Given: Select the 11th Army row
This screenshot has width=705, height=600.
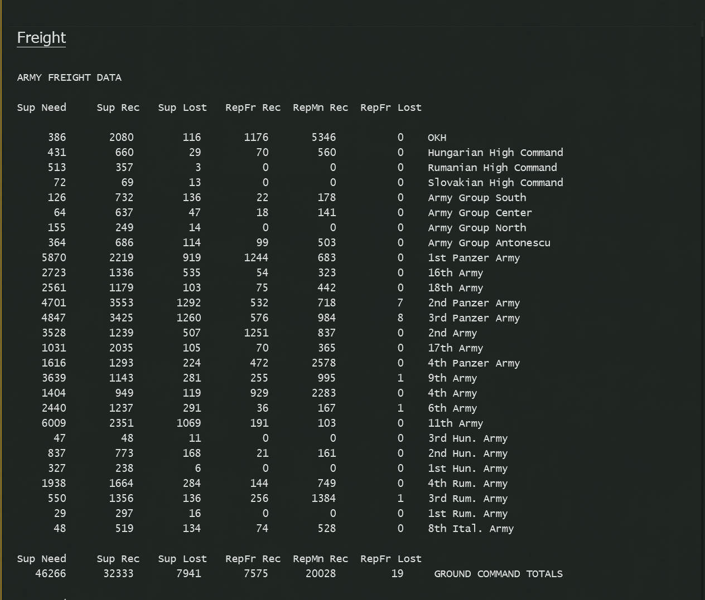Looking at the screenshot, I should 455,423.
